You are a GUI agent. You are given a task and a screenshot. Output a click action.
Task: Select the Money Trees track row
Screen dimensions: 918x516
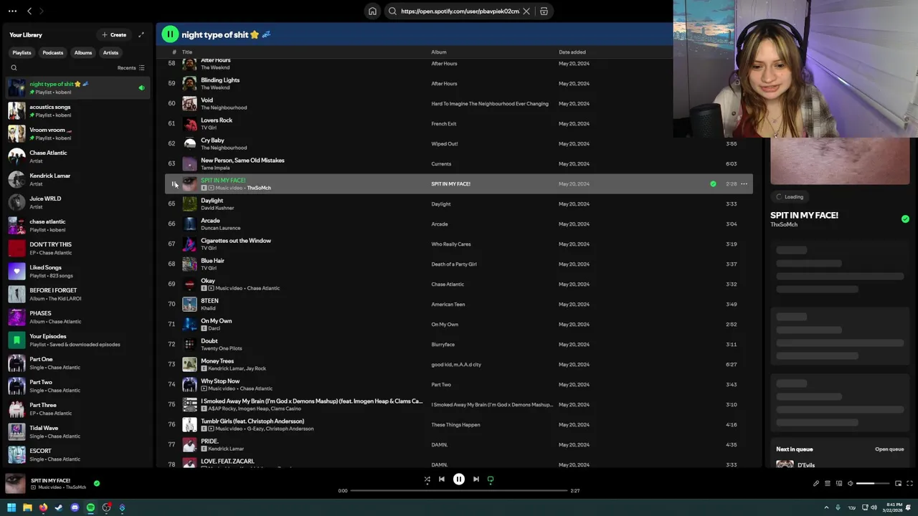tap(459, 365)
